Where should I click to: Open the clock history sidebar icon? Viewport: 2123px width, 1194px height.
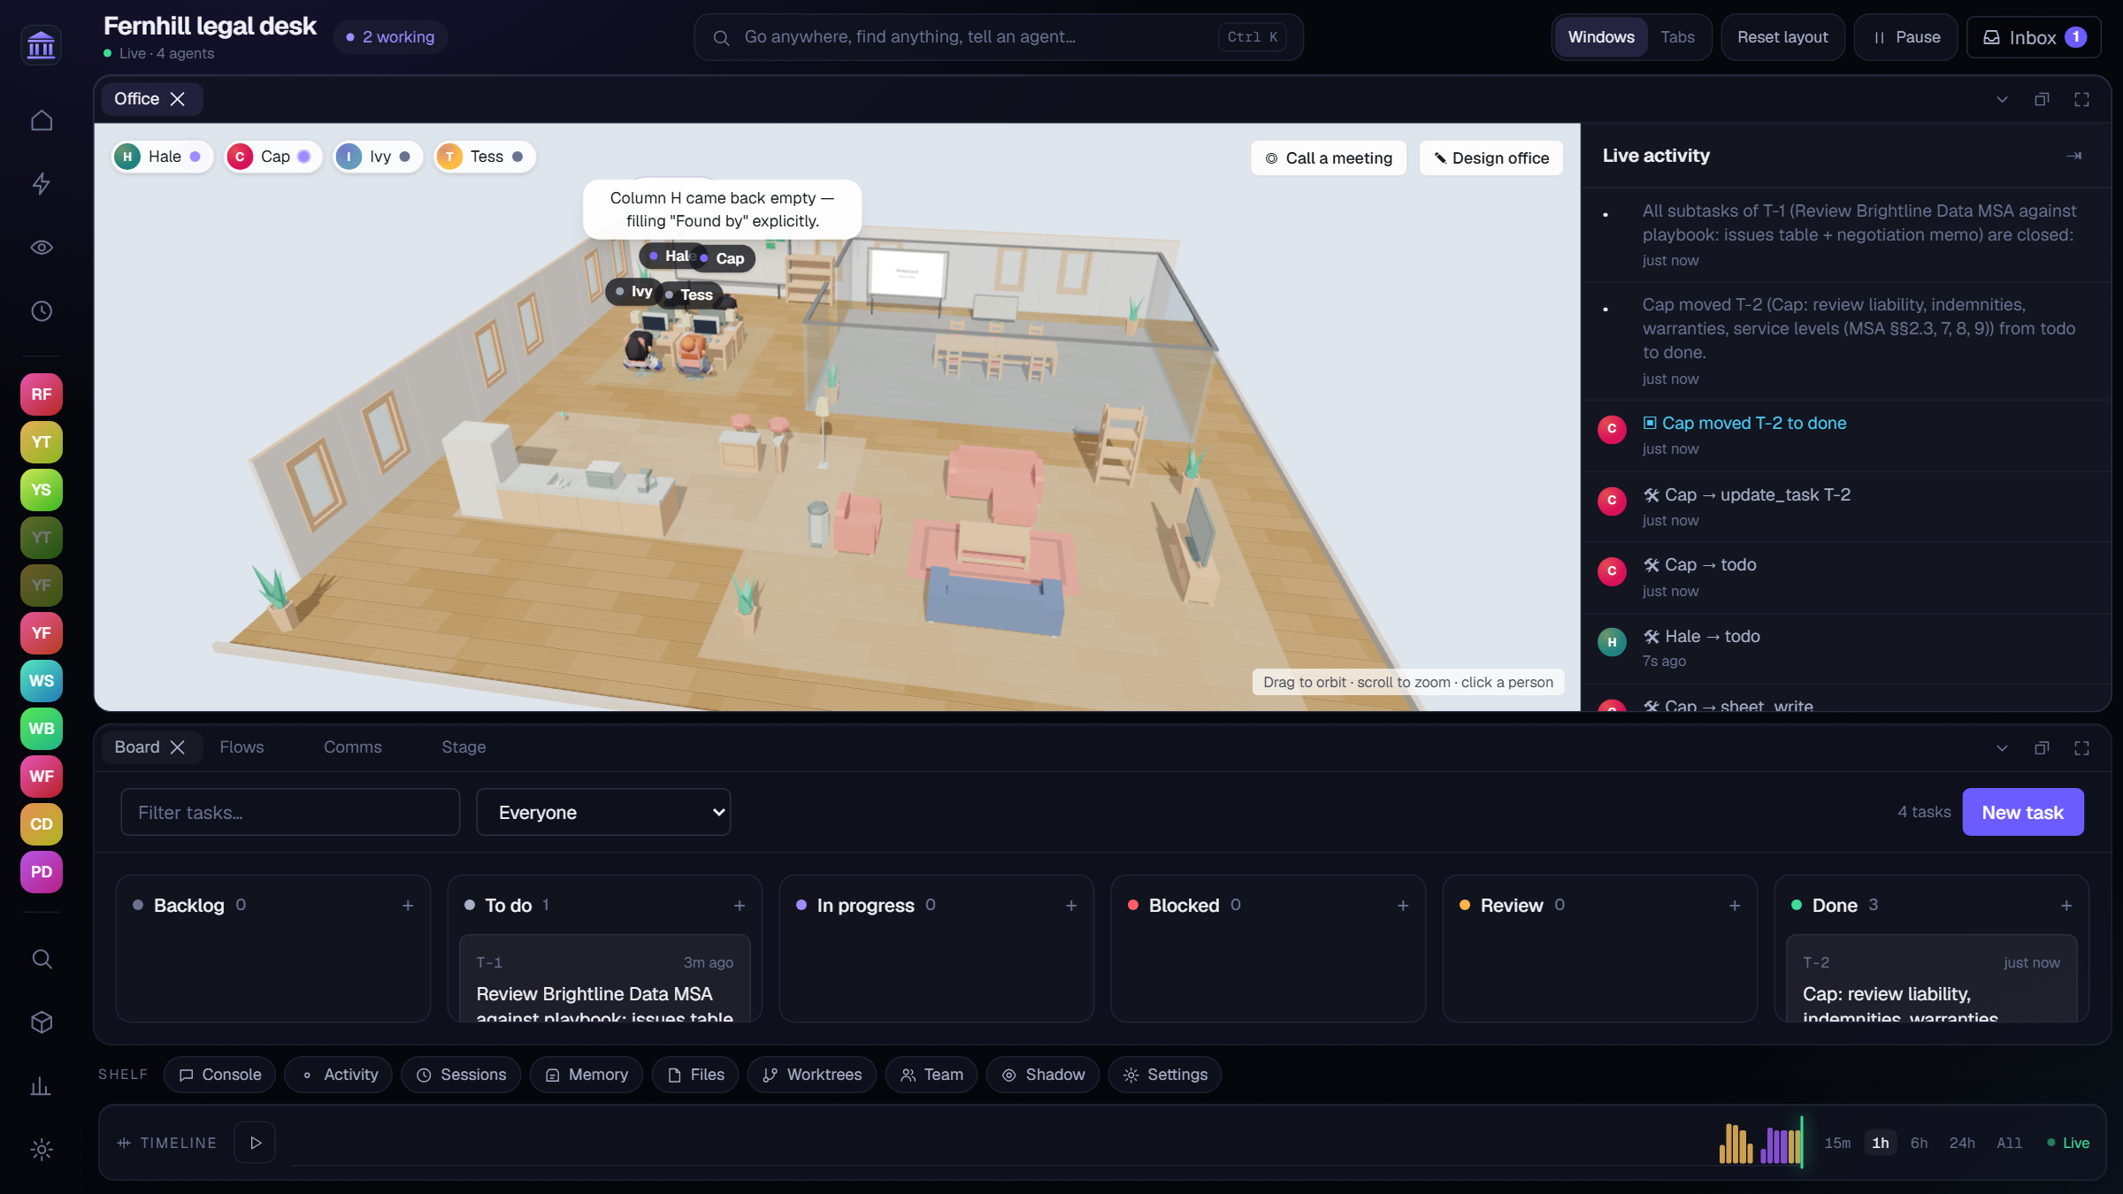point(42,311)
